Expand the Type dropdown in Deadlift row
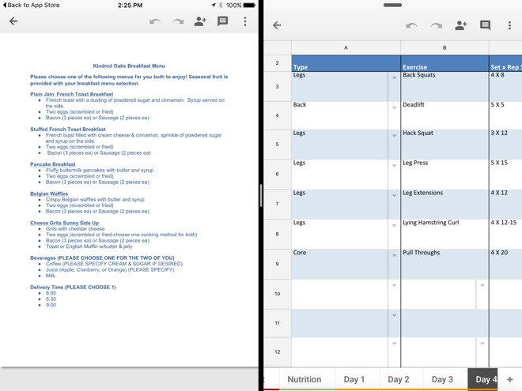 [394, 107]
